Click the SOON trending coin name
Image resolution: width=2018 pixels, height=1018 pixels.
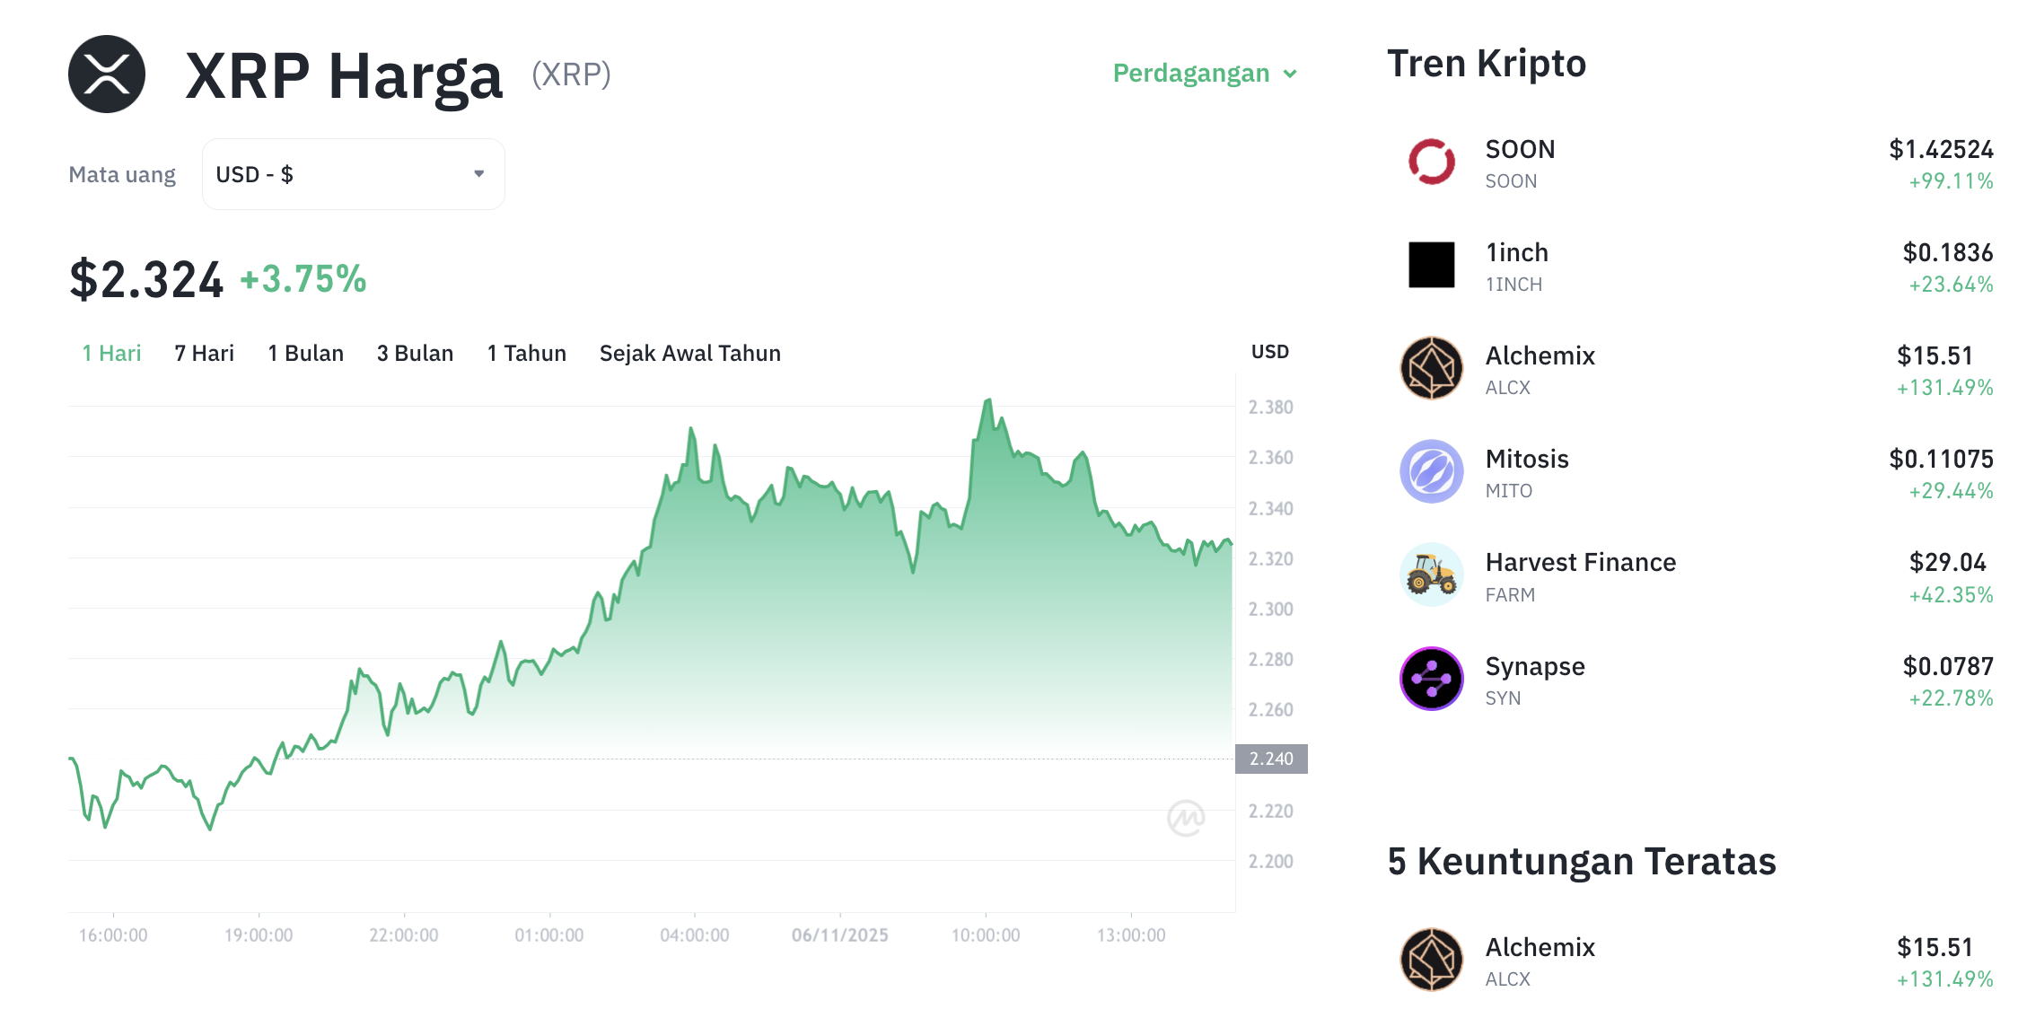click(x=1519, y=149)
